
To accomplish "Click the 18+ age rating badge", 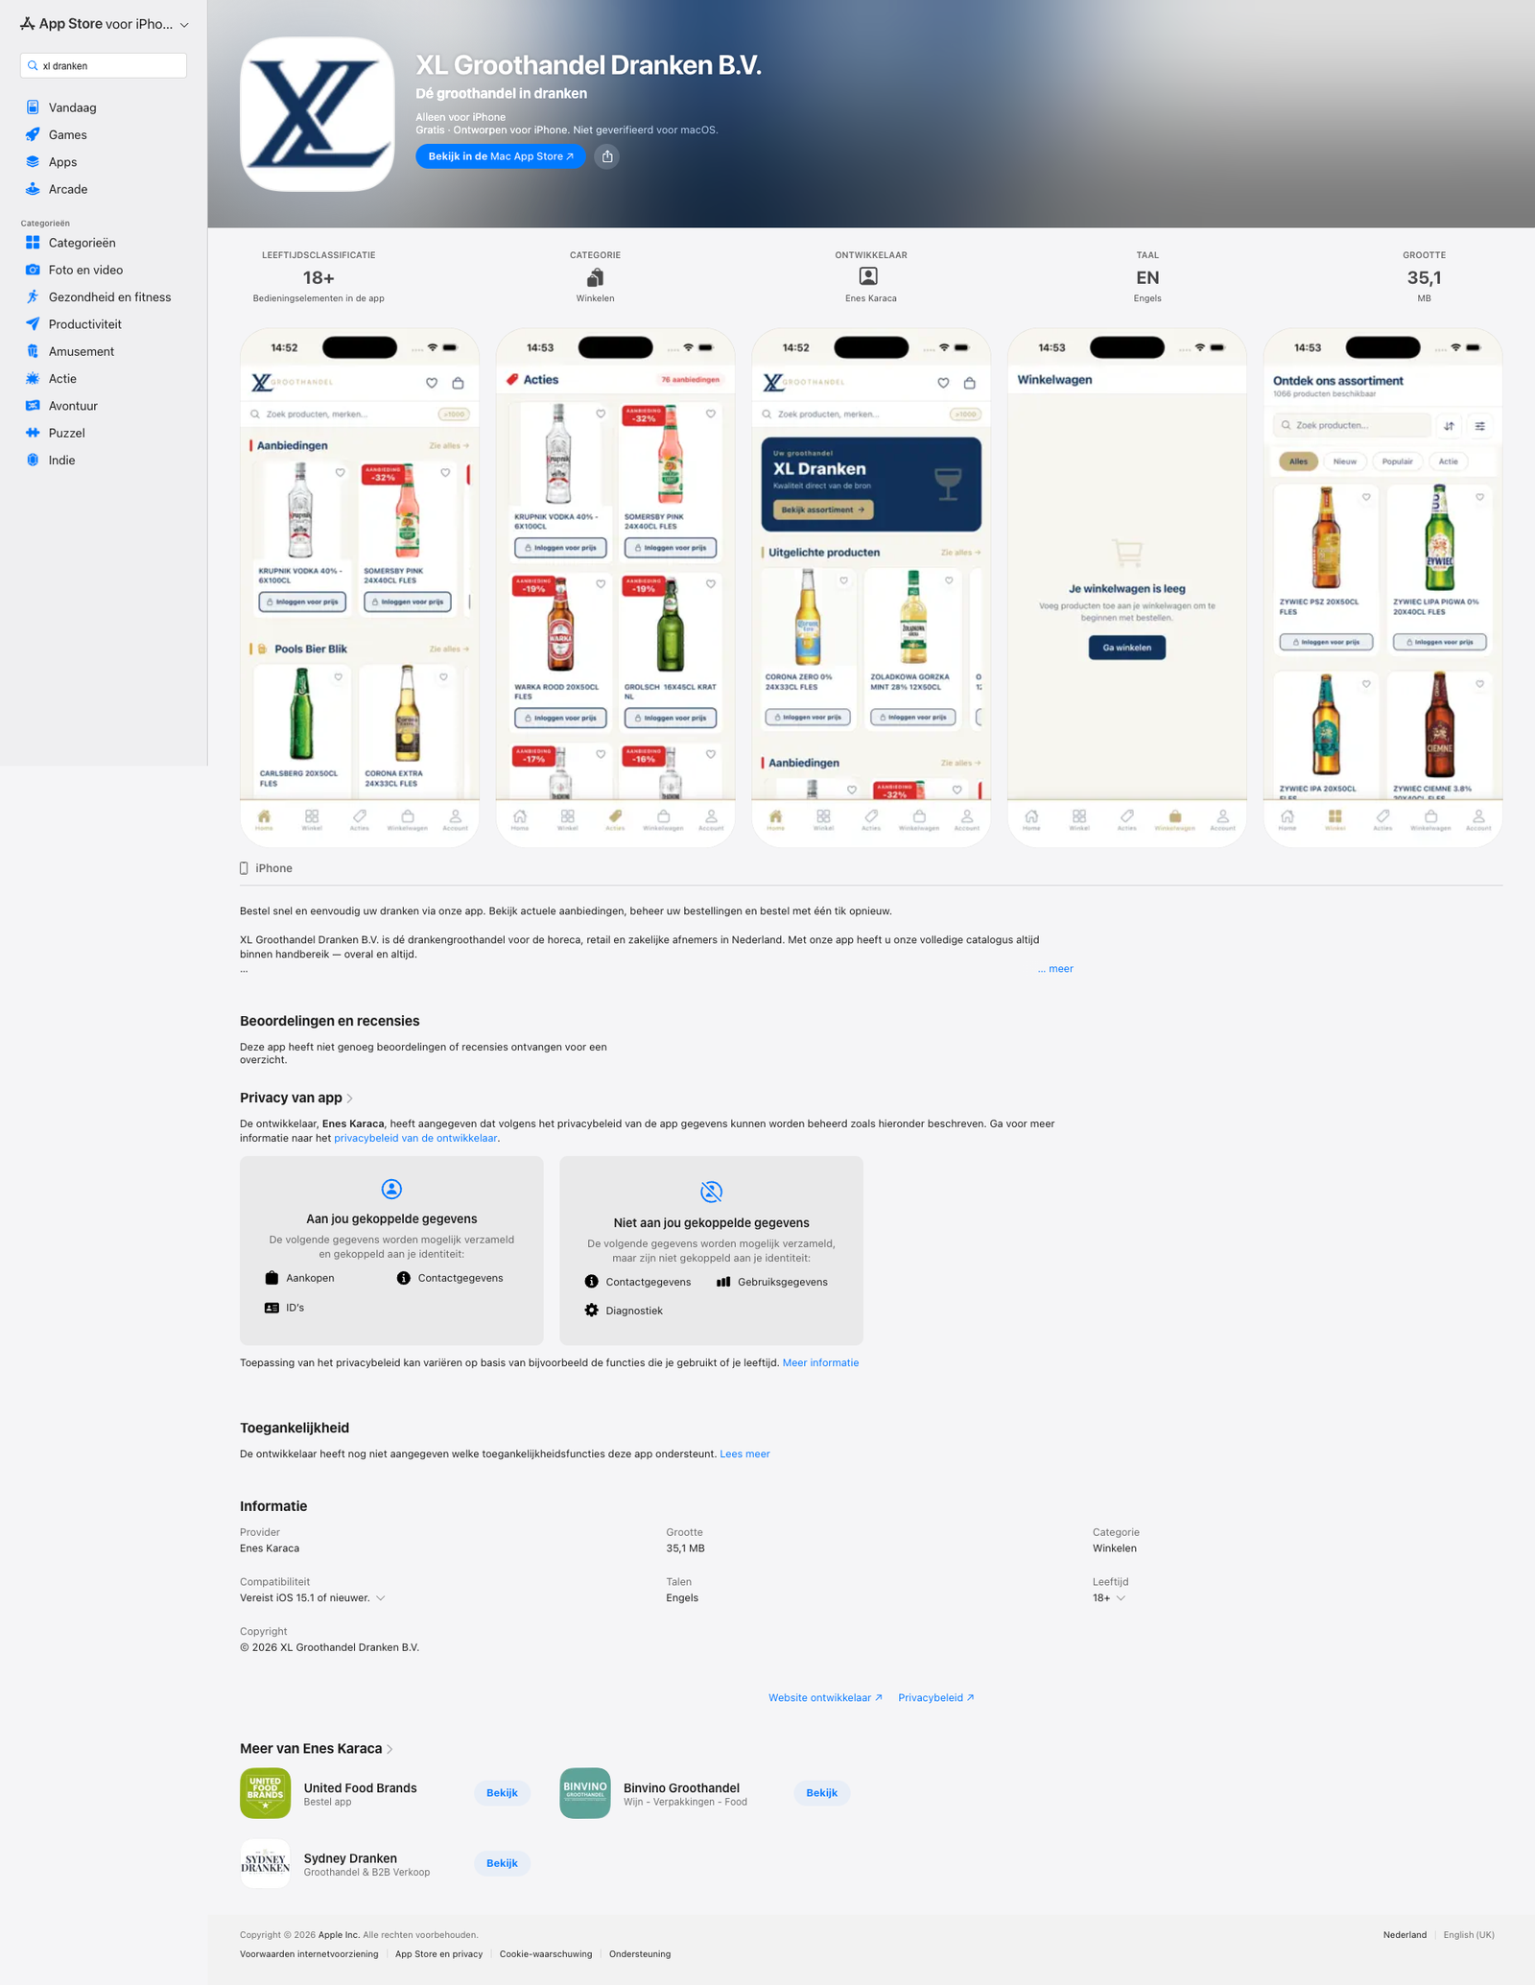I will pos(319,277).
